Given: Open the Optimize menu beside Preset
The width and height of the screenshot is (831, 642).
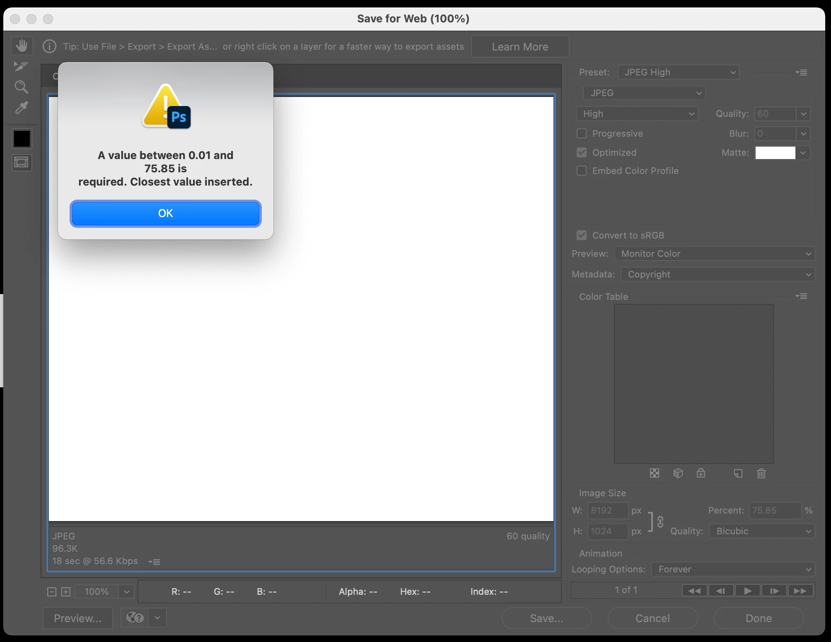Looking at the screenshot, I should click(x=801, y=72).
